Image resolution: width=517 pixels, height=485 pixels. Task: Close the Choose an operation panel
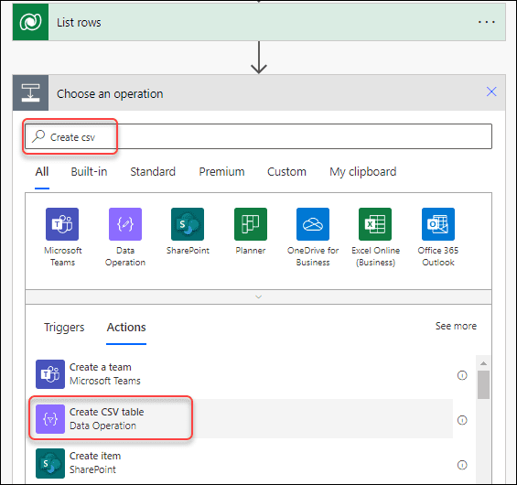pos(491,92)
